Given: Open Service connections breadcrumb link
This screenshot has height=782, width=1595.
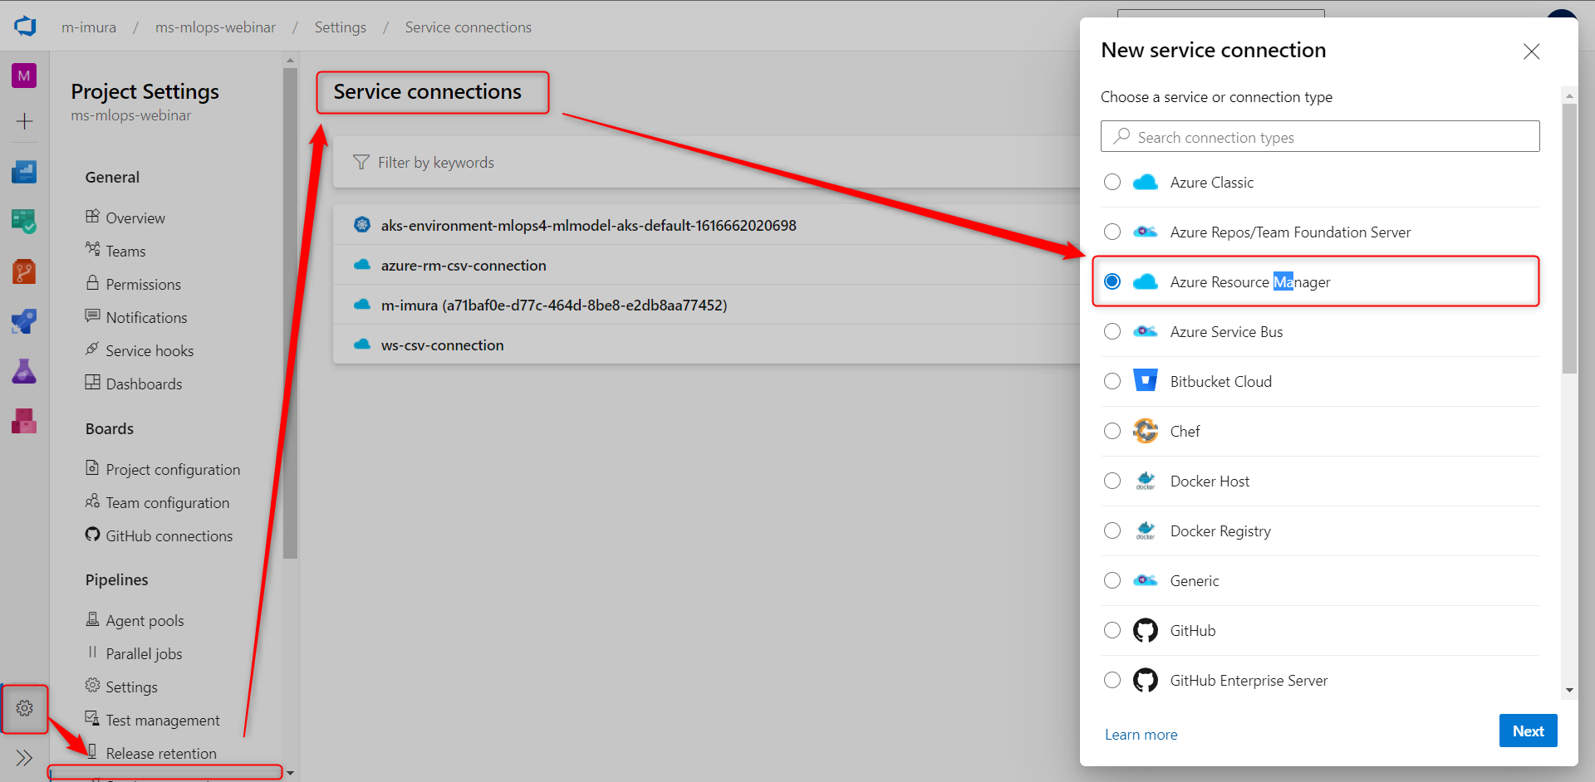Looking at the screenshot, I should (468, 27).
